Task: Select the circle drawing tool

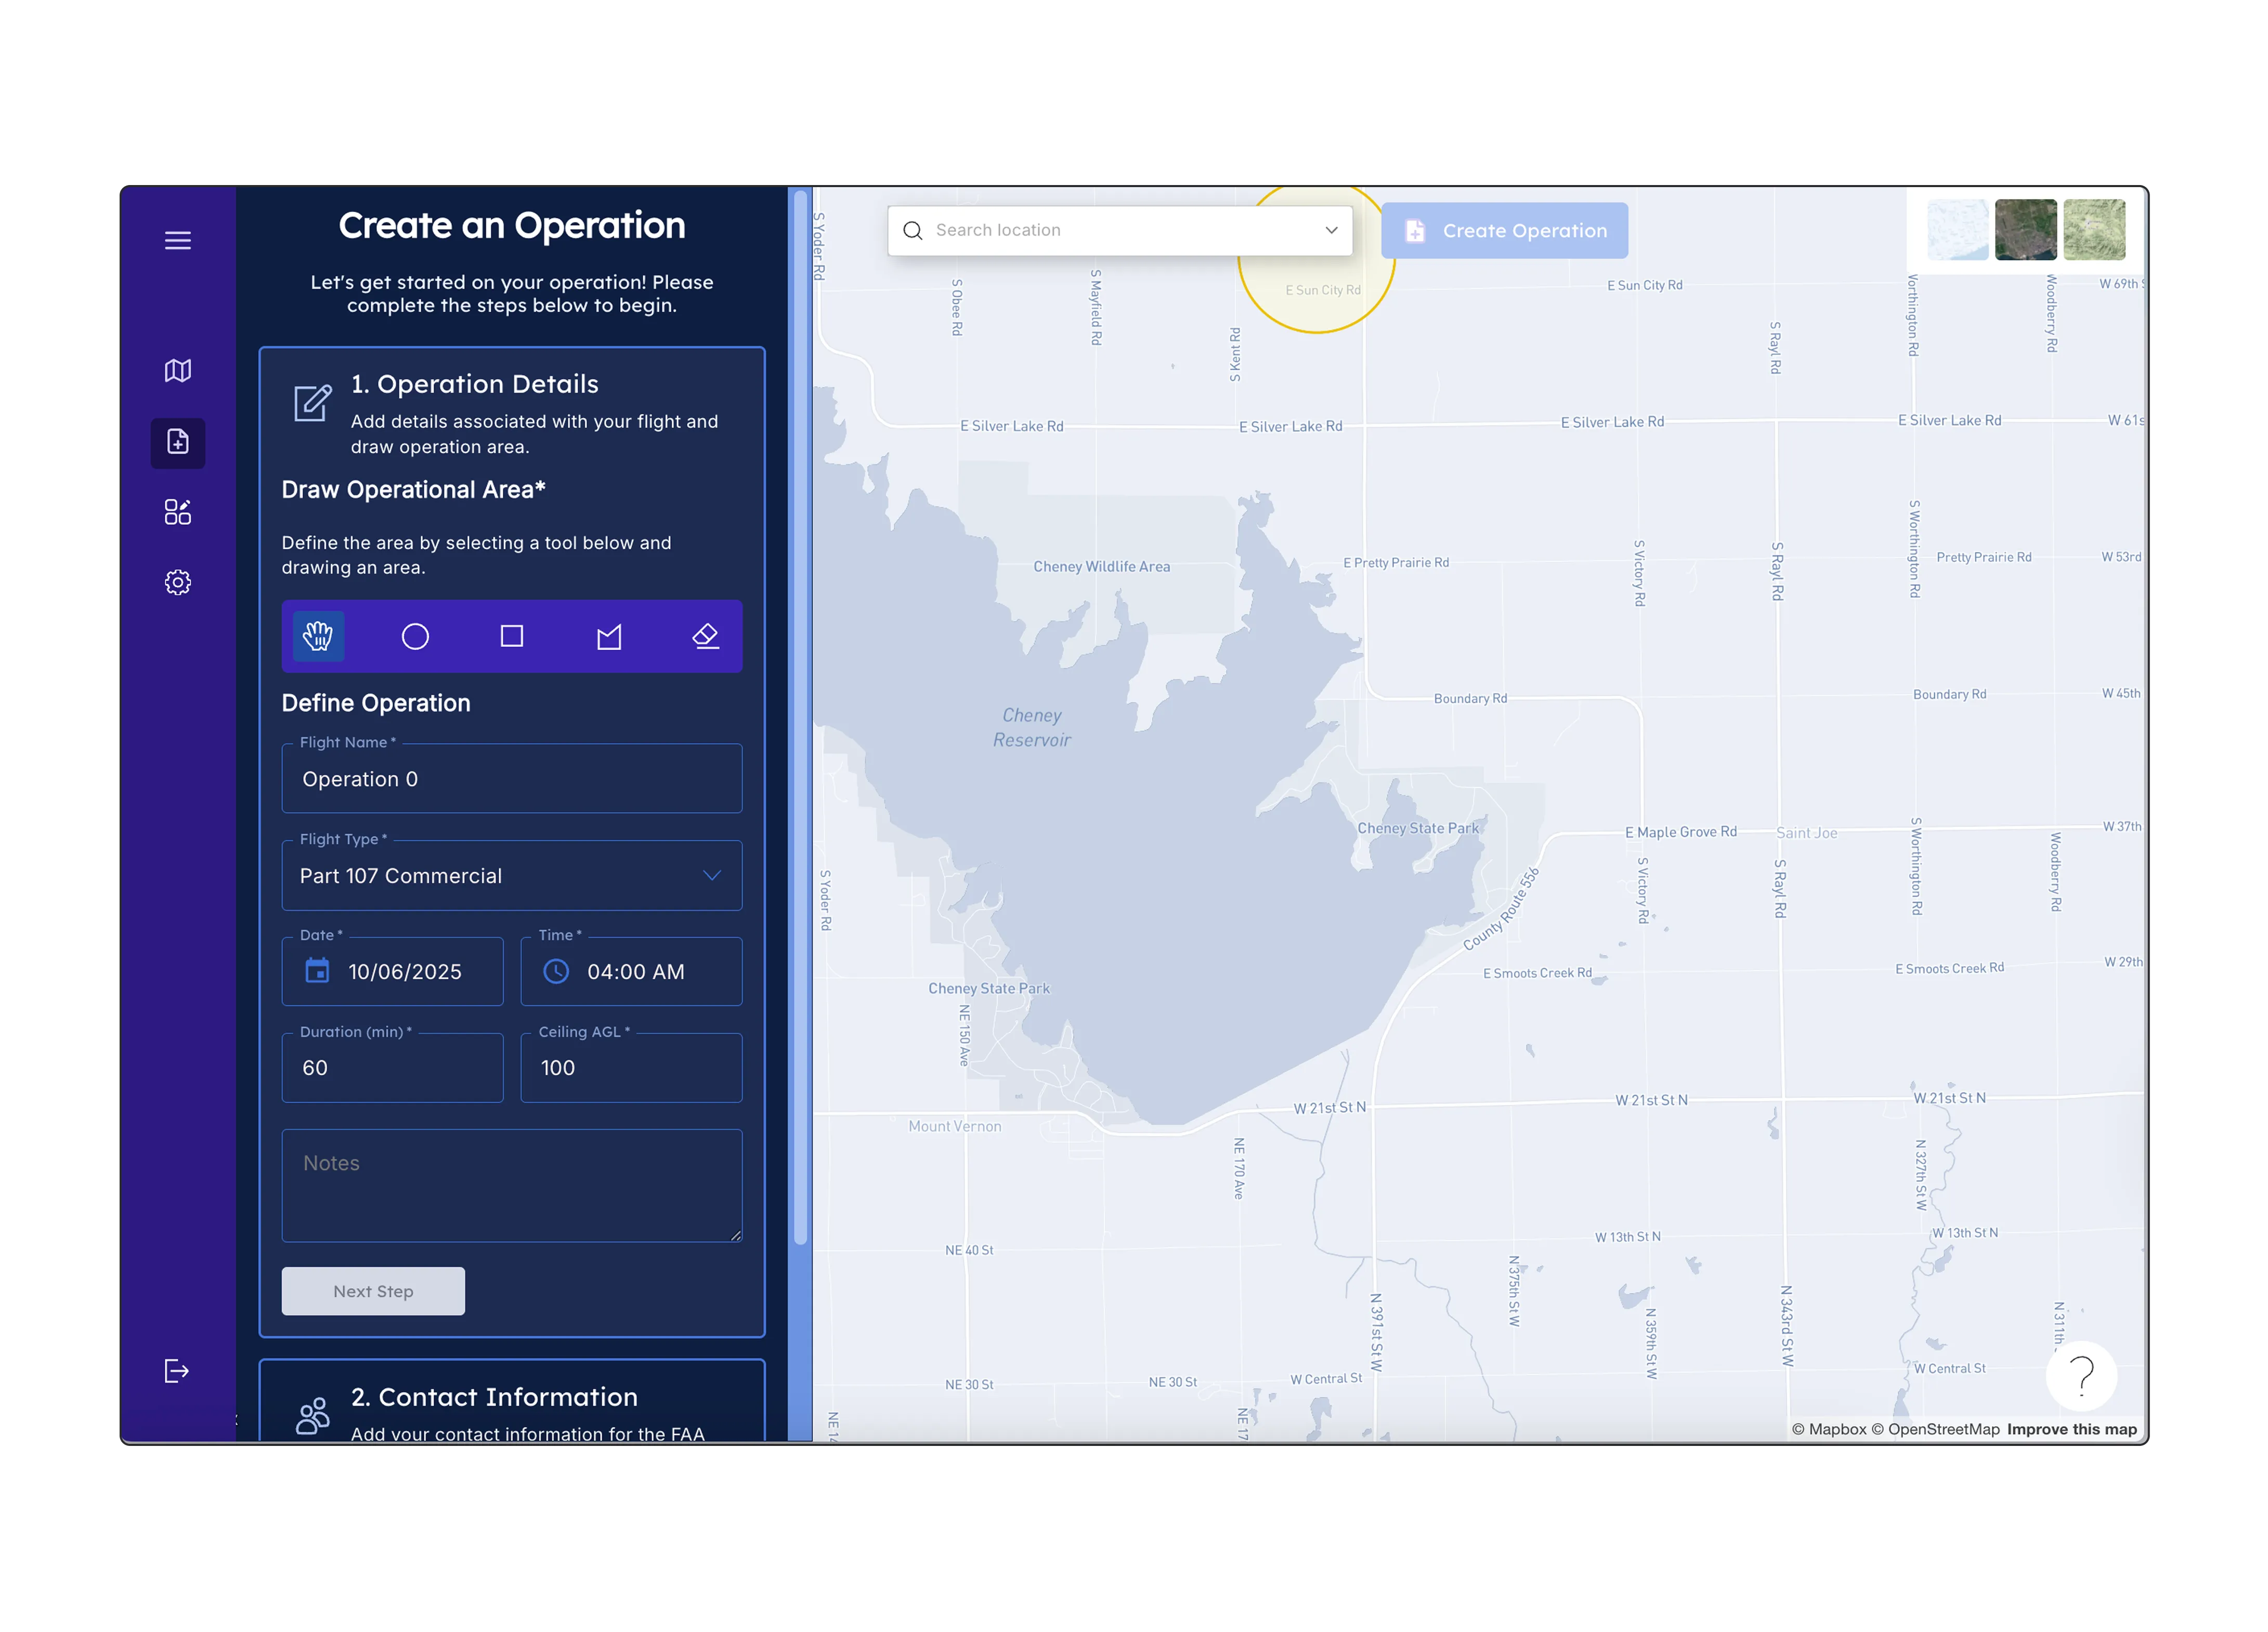Action: coord(415,636)
